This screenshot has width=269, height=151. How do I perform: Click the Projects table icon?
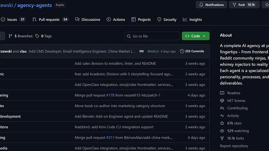[x=133, y=19]
